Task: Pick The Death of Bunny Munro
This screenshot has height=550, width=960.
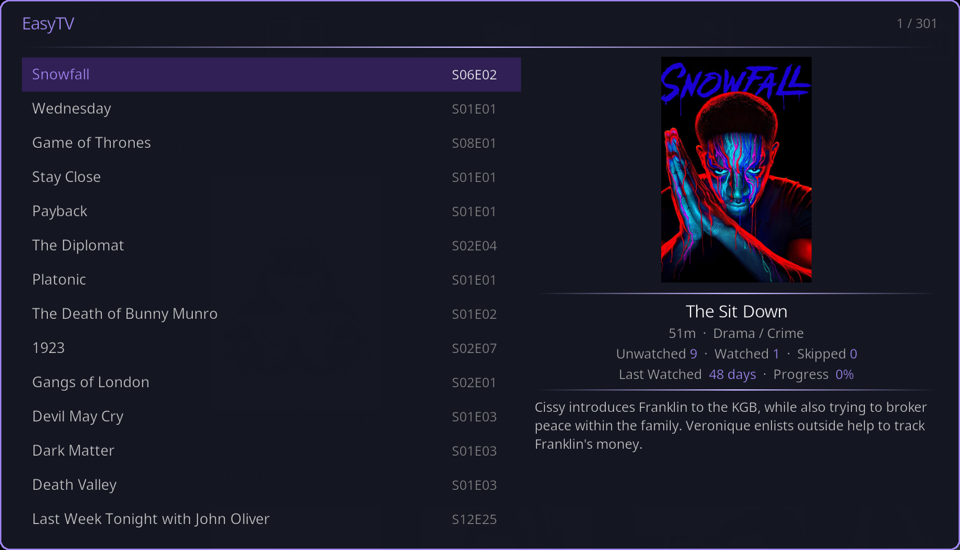Action: click(271, 314)
